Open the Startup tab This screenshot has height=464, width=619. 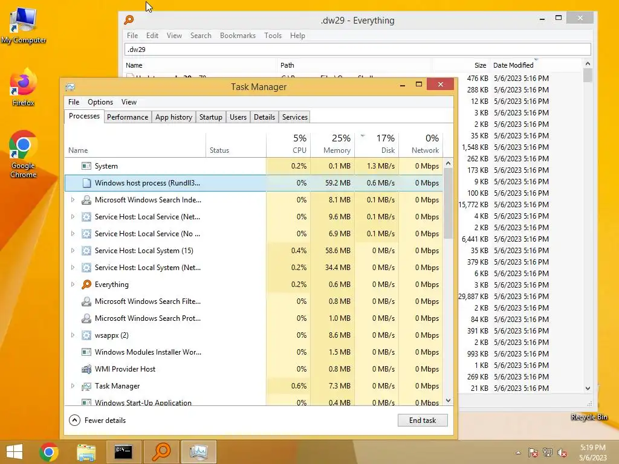211,117
